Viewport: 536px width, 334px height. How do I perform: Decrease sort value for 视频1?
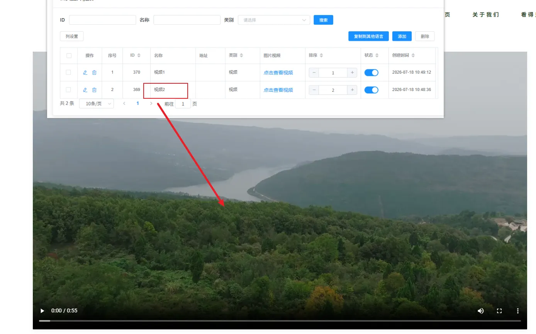(x=314, y=73)
